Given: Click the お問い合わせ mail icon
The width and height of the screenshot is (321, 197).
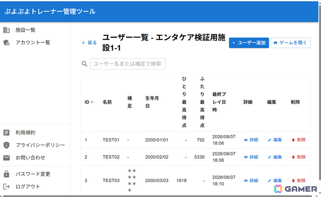Looking at the screenshot, I should [x=6, y=158].
